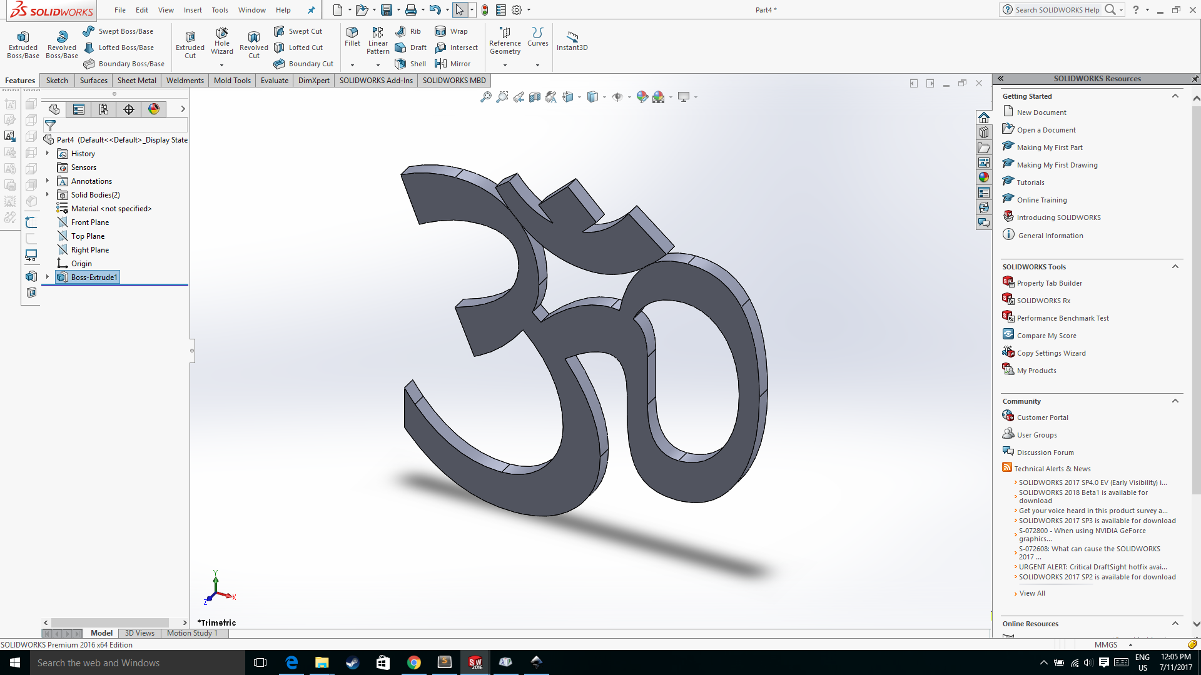This screenshot has width=1201, height=675.
Task: Select the Intersect tool
Action: [x=456, y=47]
